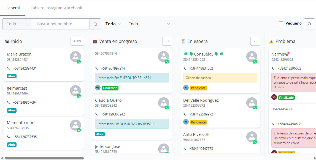Click Pendiente tag on Del Valle Rodríguez card
This screenshot has width=316, height=160.
(x=198, y=122)
